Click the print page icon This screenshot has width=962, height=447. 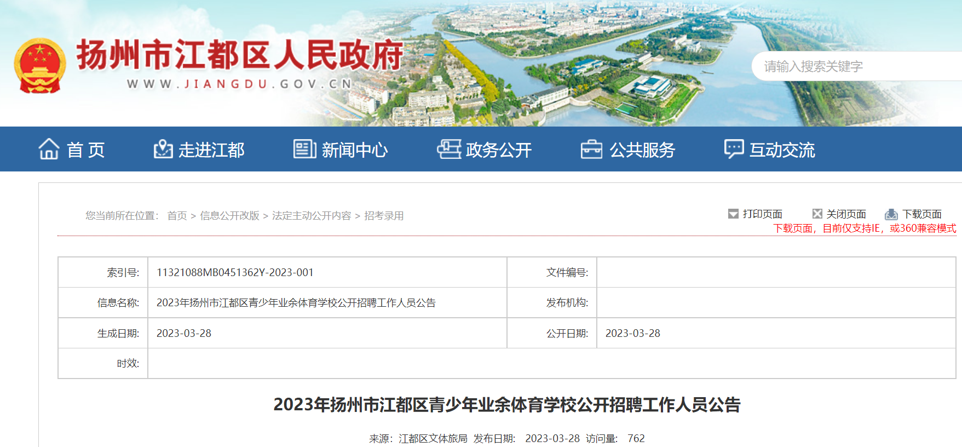click(733, 214)
